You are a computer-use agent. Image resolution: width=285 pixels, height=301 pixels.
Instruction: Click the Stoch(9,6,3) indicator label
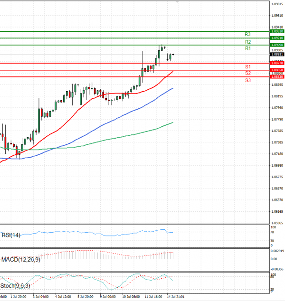(15, 286)
